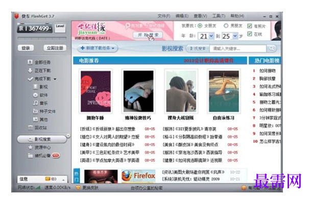
Task: Open the maximum age 25 dropdown
Action: pyautogui.click(x=235, y=36)
